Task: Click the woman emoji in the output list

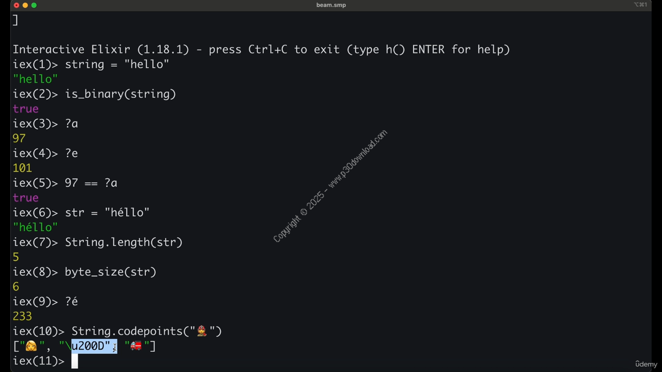Action: click(31, 346)
